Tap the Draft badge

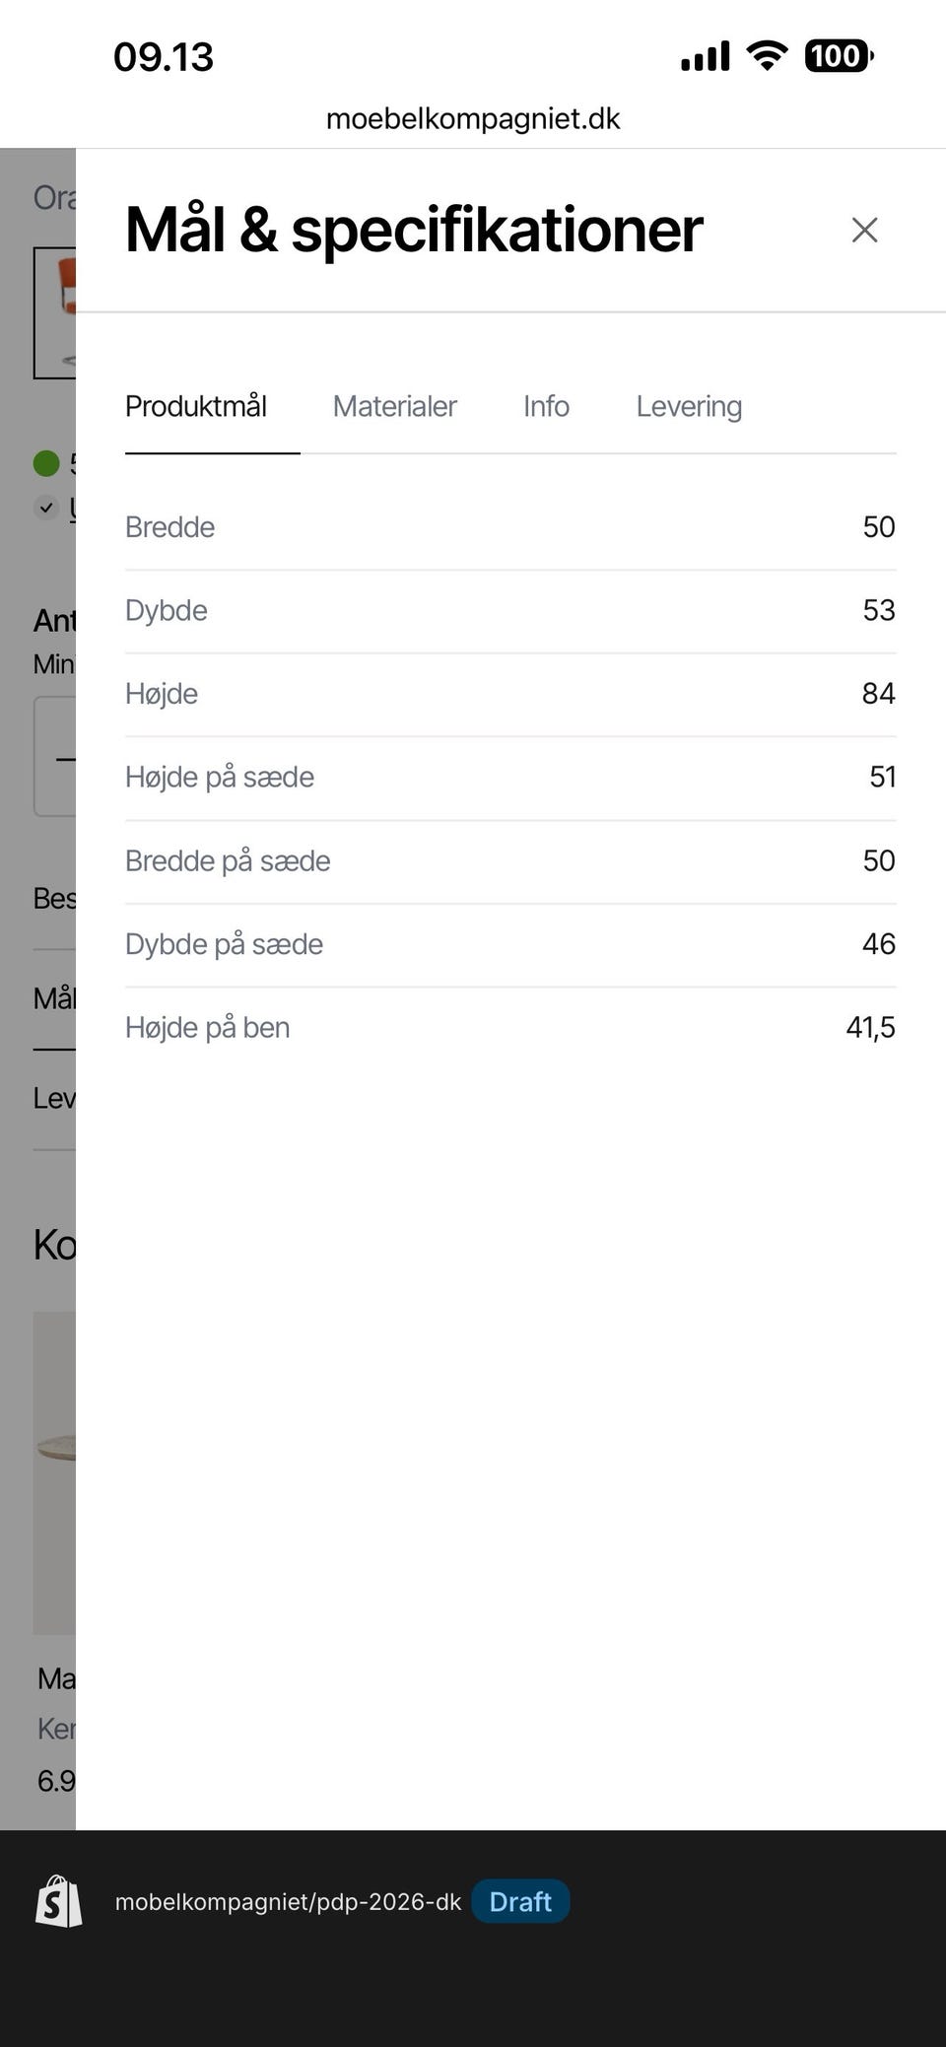coord(520,1901)
